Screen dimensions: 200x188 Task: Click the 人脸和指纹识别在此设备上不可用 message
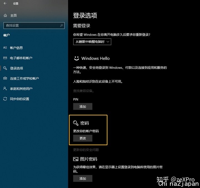click(98, 81)
